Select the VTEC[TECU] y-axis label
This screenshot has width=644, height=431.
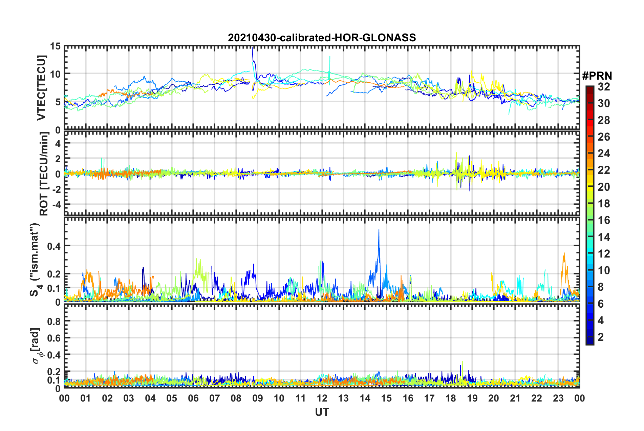click(x=41, y=88)
